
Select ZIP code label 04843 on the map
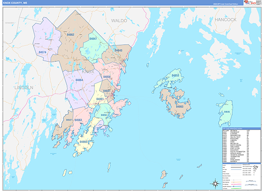118,50
